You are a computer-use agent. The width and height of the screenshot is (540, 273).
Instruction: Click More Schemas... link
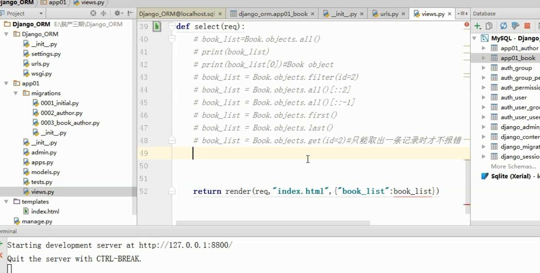(x=514, y=166)
